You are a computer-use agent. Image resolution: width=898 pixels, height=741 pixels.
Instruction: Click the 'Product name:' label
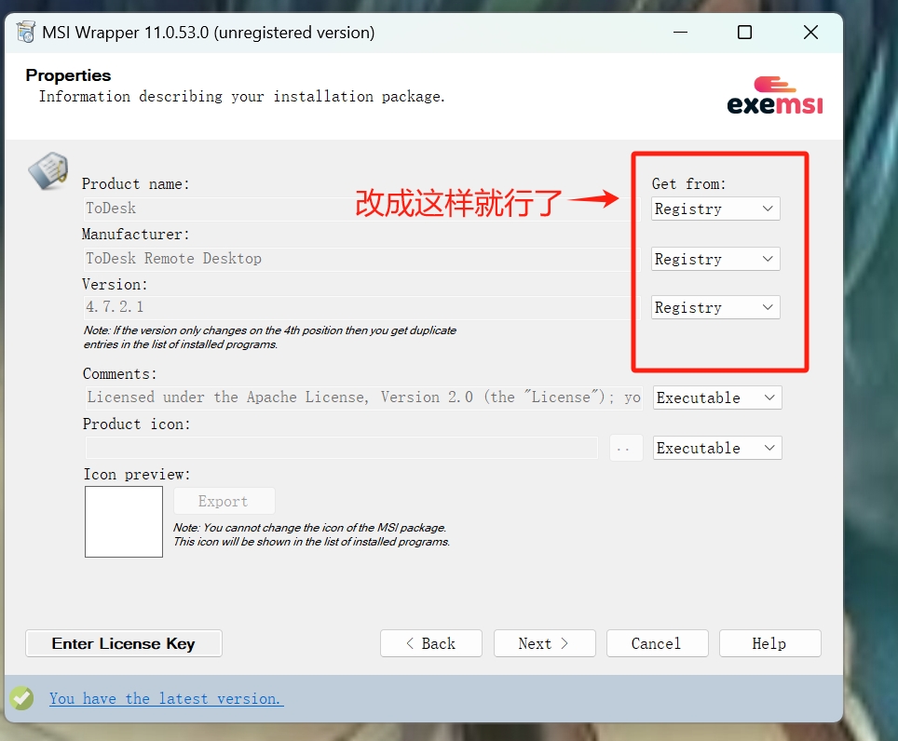[136, 184]
